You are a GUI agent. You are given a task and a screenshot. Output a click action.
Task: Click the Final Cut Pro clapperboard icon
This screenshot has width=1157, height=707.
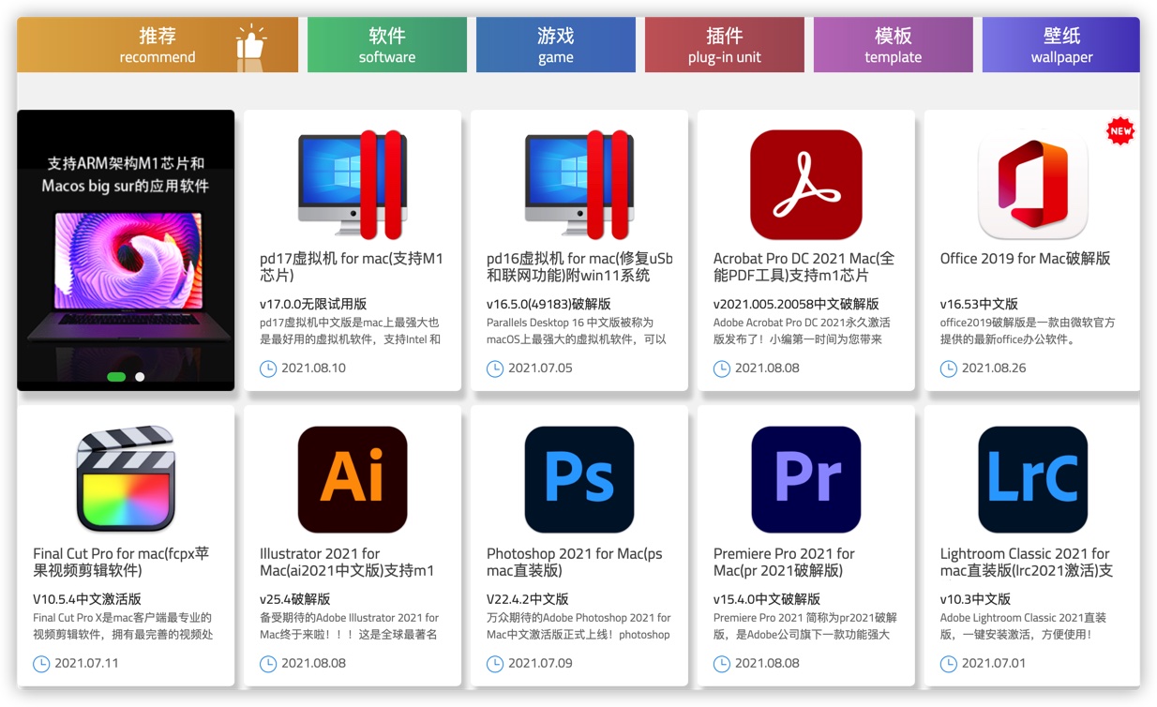point(126,480)
